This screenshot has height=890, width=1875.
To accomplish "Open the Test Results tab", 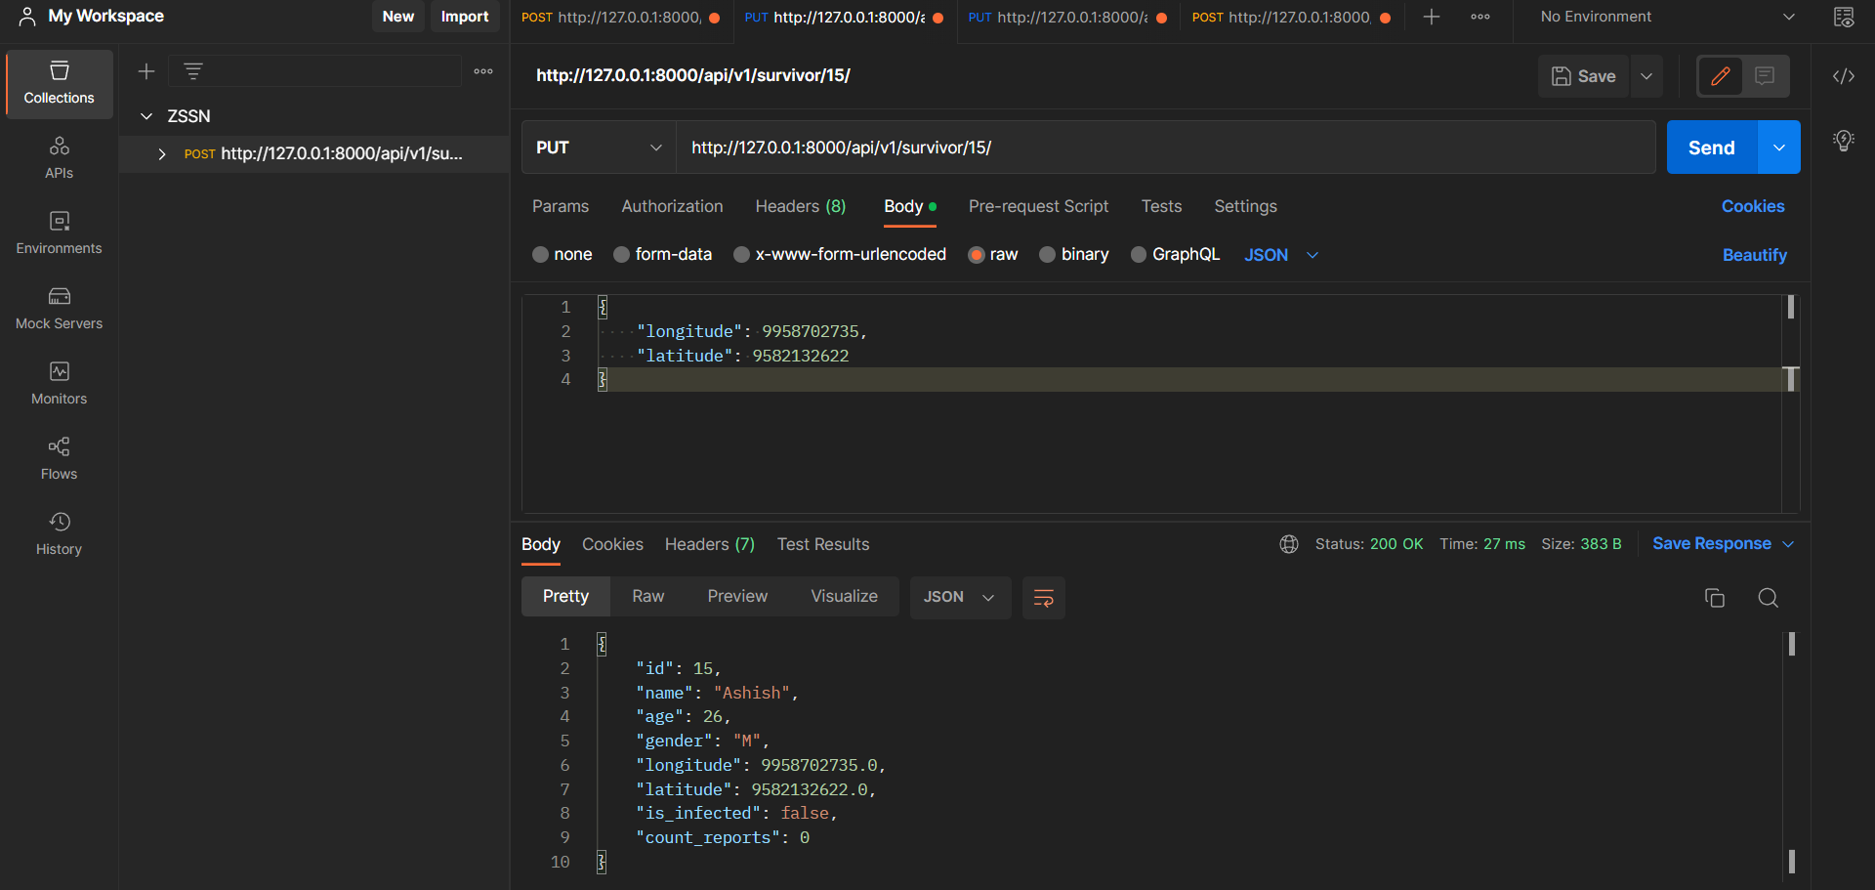I will coord(823,544).
